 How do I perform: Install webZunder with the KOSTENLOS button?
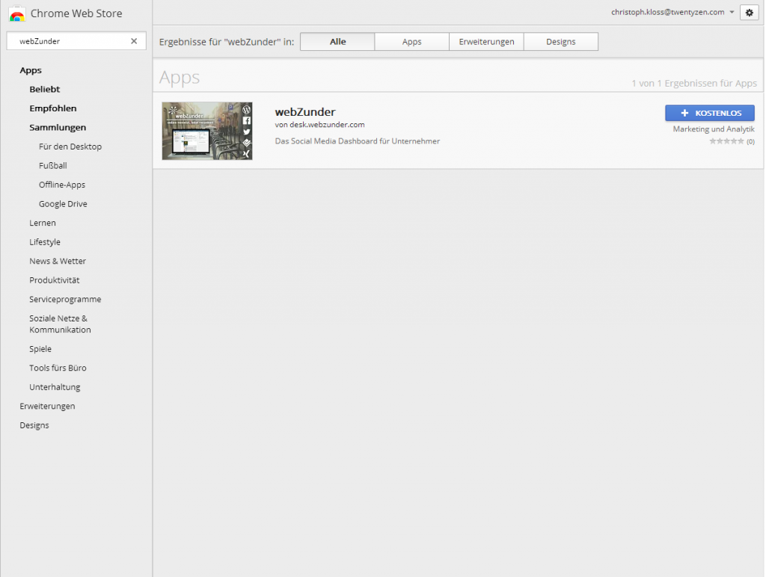pos(709,112)
